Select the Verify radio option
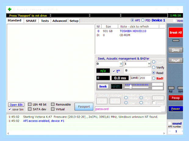The image size is (189, 141). pyautogui.click(x=154, y=67)
